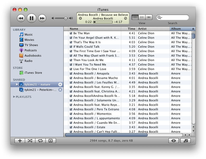This screenshot has width=206, height=159.
Task: Create a new playlist with plus button
Action: [x=20, y=141]
